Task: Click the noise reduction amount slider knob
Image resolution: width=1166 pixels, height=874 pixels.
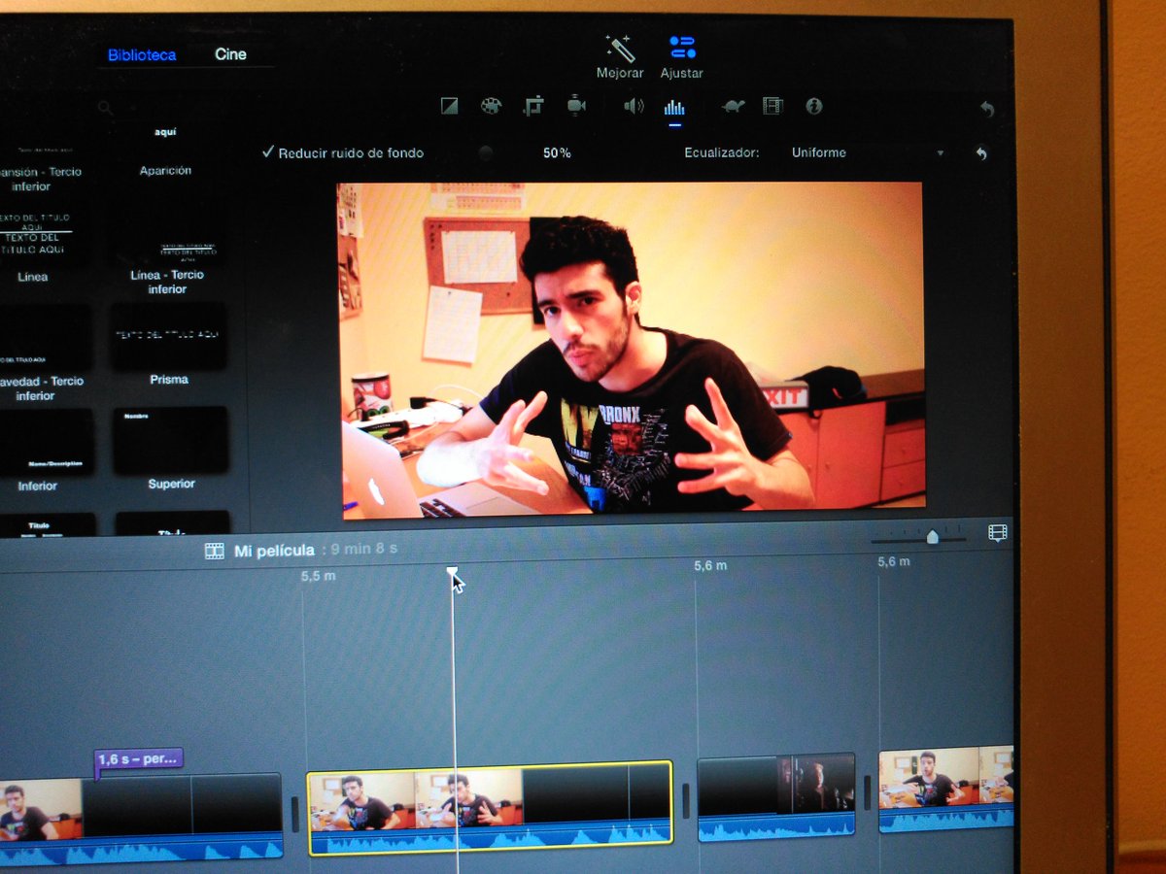Action: click(485, 153)
